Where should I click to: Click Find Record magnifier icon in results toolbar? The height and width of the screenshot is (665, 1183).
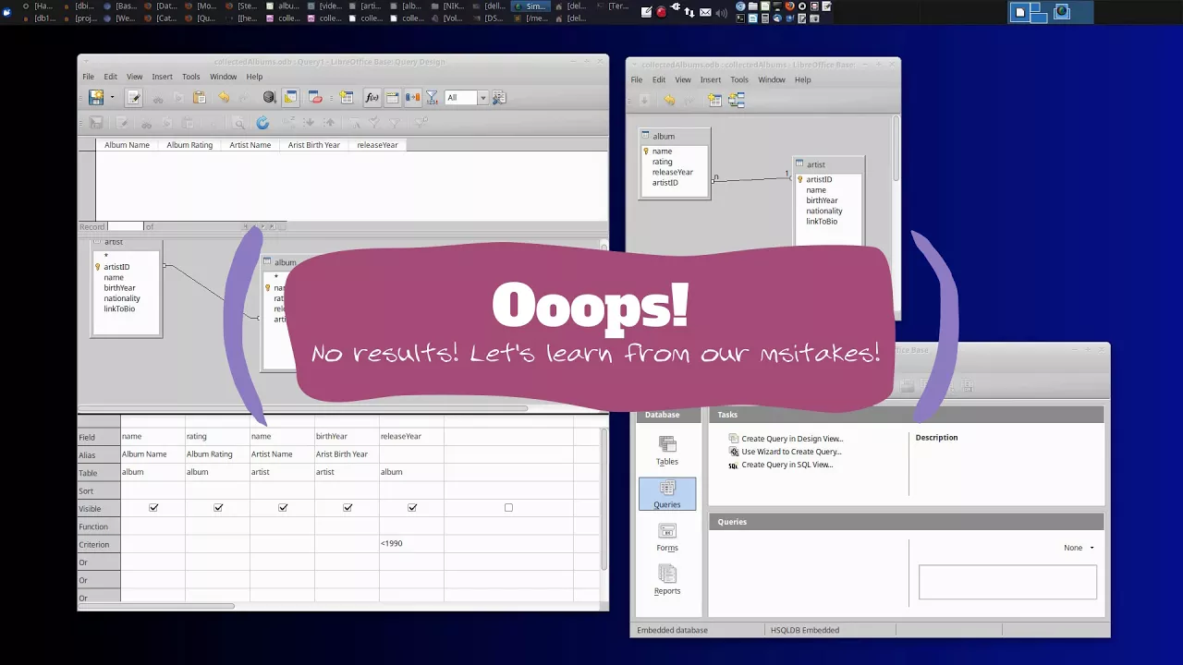click(238, 122)
